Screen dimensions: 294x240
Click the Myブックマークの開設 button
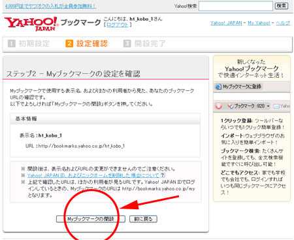click(x=91, y=219)
